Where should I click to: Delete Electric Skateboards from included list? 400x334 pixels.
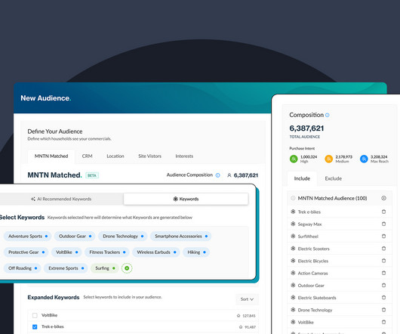[x=383, y=298]
